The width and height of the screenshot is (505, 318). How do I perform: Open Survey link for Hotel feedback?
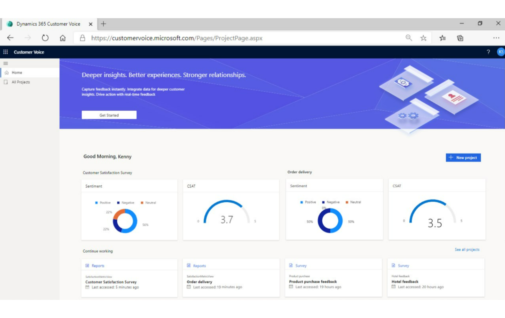click(x=403, y=266)
